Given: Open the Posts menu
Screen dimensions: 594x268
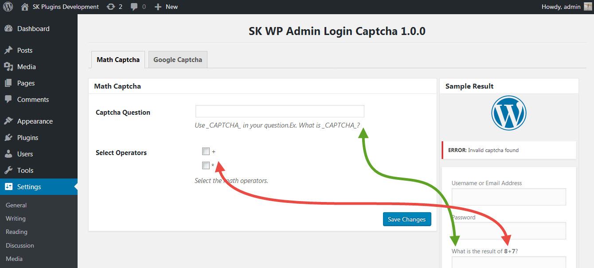Looking at the screenshot, I should 39,50.
